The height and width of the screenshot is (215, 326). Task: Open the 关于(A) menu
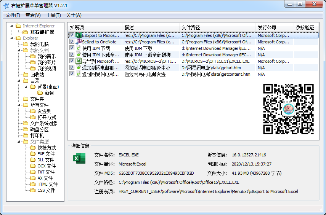click(74, 15)
